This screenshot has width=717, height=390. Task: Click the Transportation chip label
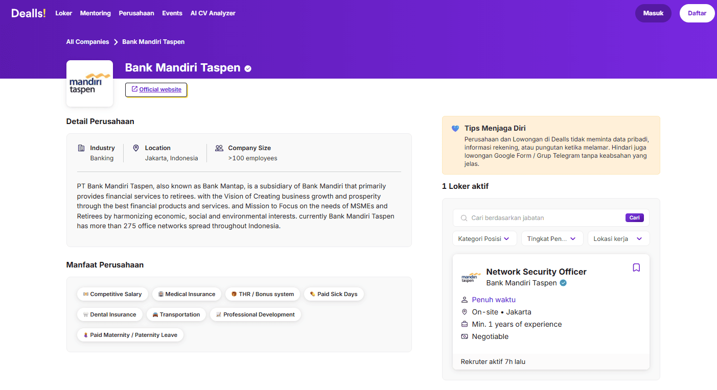(180, 314)
